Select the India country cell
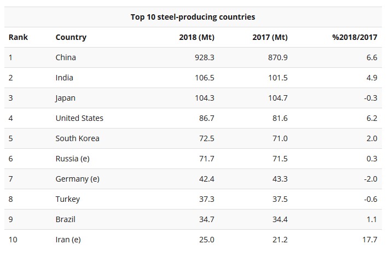The image size is (388, 256). [64, 78]
